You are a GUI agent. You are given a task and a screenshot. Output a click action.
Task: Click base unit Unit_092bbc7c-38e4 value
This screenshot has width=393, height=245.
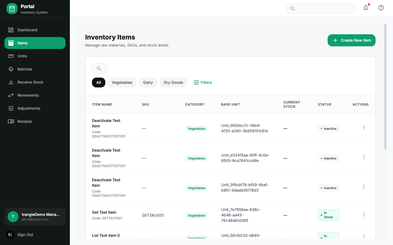point(245,128)
